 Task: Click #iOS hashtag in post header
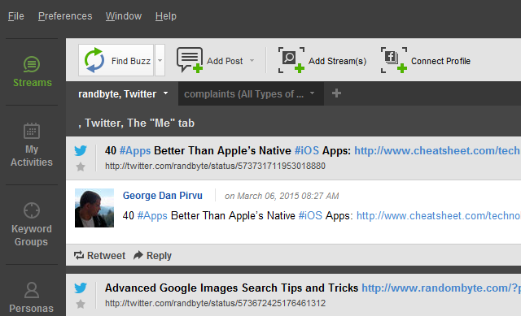(307, 151)
